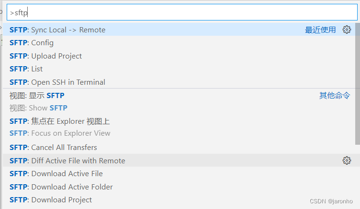Select SFTP: Download Active Folder
Image resolution: width=360 pixels, height=209 pixels.
[x=179, y=187]
